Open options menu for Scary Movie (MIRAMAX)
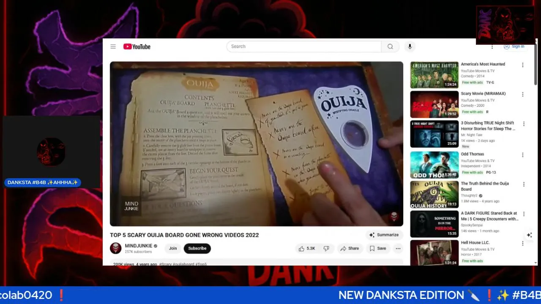This screenshot has height=304, width=541. click(x=523, y=95)
